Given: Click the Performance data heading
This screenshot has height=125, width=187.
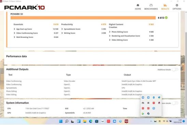Looking at the screenshot, I should click(16, 56).
